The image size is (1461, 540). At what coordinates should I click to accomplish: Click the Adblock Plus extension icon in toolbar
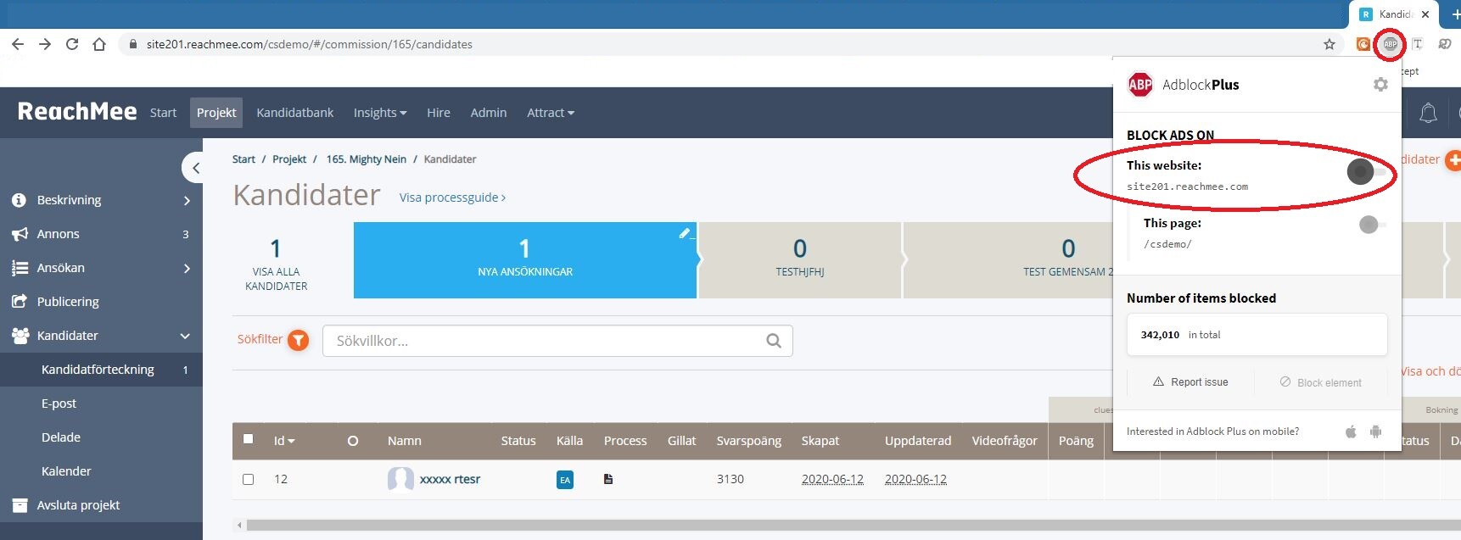point(1390,44)
